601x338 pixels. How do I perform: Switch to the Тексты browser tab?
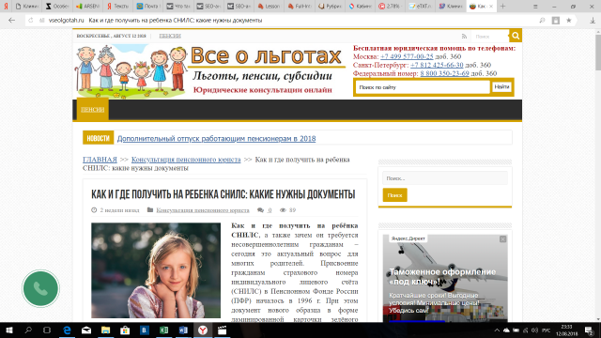pos(118,7)
